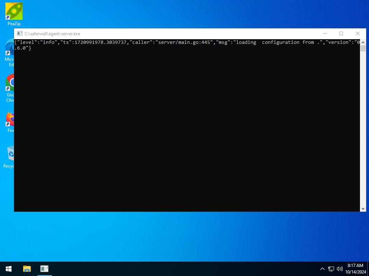
Task: Open the PeaZip desktop shortcut
Action: coord(14,12)
